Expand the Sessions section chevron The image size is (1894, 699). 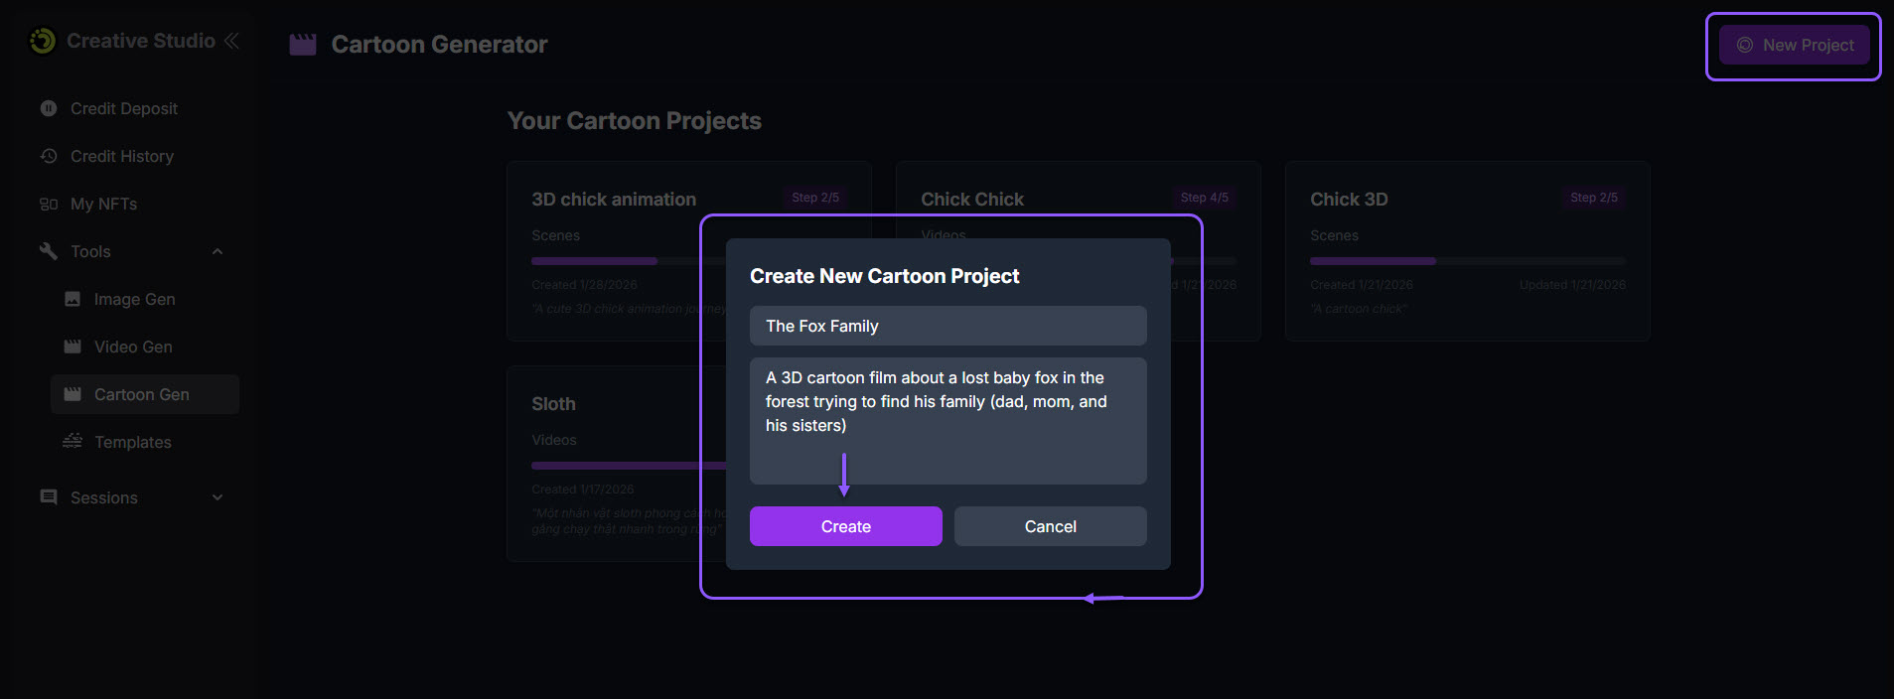pos(218,497)
